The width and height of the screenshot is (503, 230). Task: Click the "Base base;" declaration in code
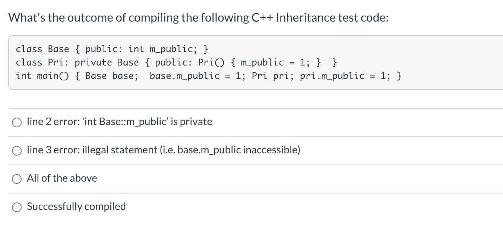[112, 76]
